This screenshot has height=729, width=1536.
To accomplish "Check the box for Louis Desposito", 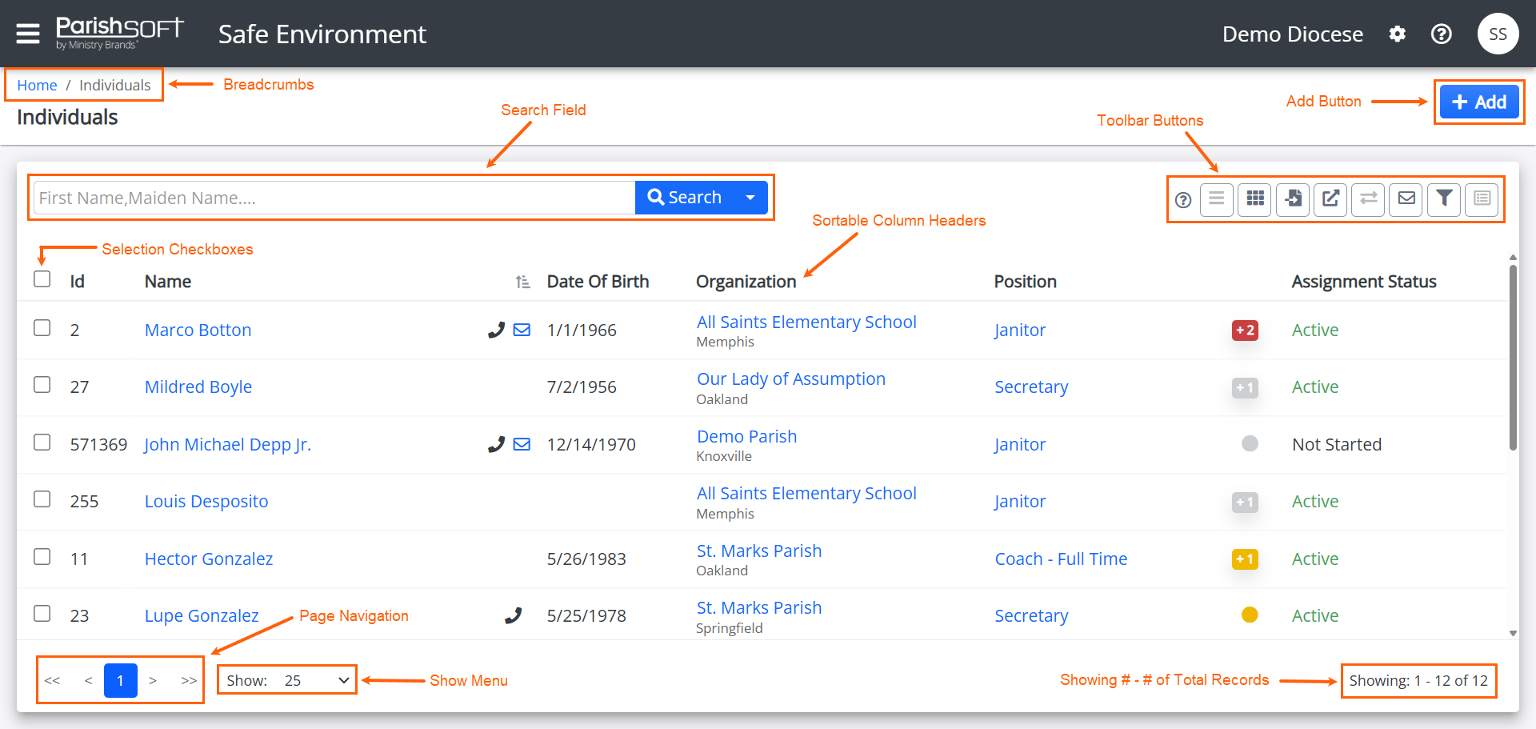I will (42, 499).
